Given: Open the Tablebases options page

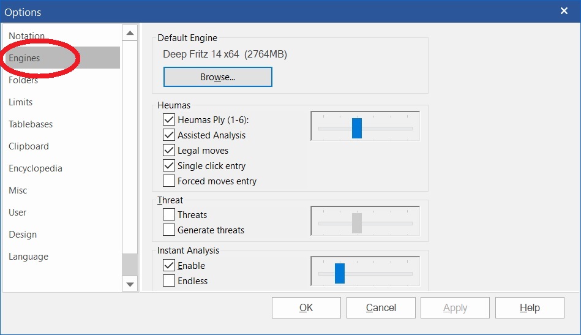Looking at the screenshot, I should (31, 124).
